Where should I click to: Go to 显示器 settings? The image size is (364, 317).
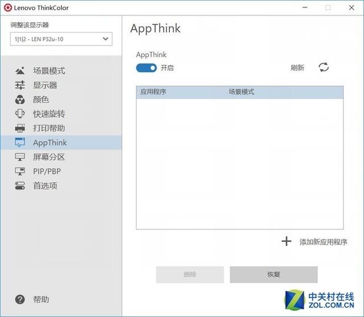click(45, 85)
